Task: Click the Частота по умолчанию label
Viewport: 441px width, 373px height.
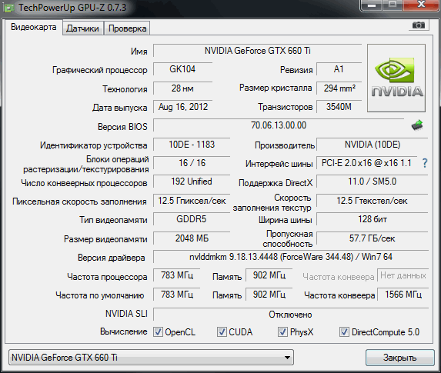Action: (100, 295)
